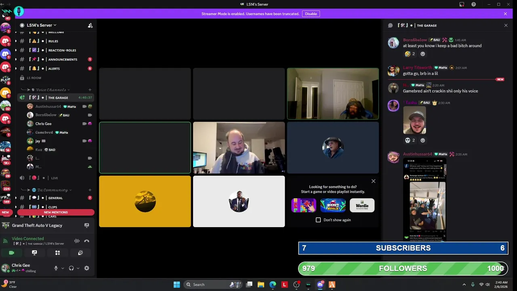Toggle laughing reaction on Born6below's message
Image resolution: width=517 pixels, height=291 pixels.
pyautogui.click(x=410, y=54)
